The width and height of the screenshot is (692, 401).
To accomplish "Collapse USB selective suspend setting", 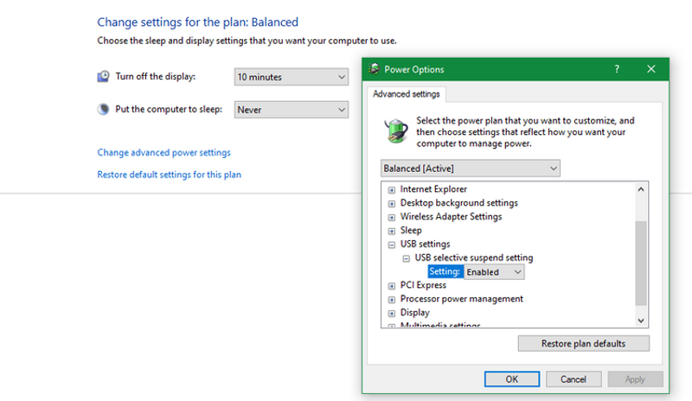I will [x=407, y=258].
